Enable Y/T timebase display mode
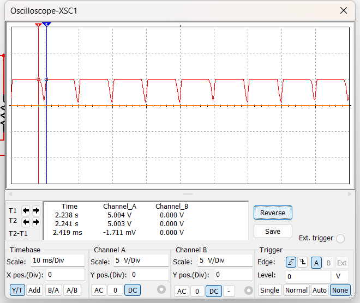This screenshot has width=360, height=303. tap(17, 290)
